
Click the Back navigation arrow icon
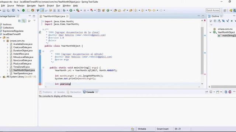pyautogui.click(x=154, y=10)
